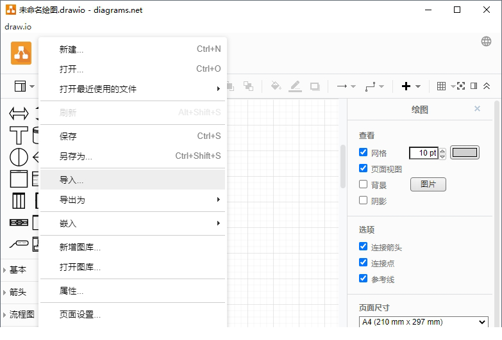502x340 pixels.
Task: Toggle the shadow toolbar icon
Action: click(x=315, y=86)
